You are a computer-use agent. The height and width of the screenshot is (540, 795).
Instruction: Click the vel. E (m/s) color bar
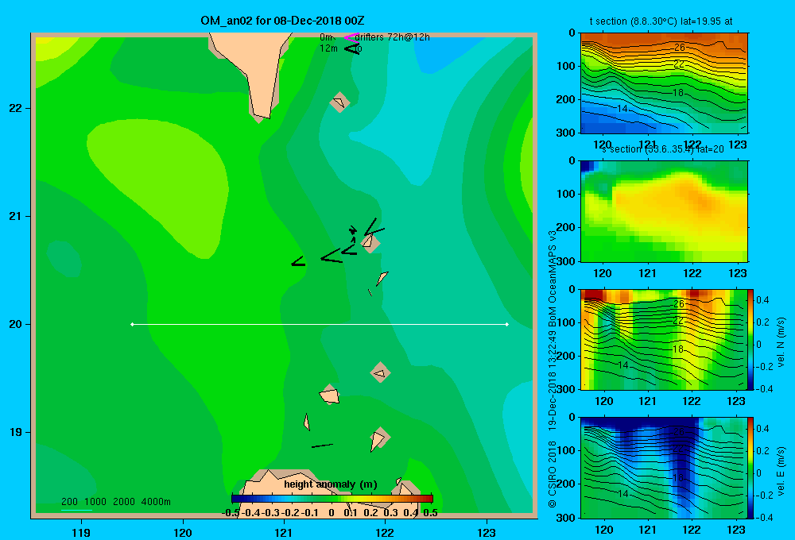pos(750,468)
